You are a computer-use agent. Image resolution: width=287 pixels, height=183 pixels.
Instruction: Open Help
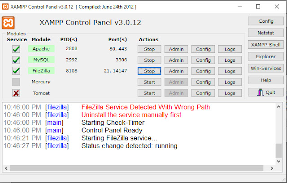(266, 80)
